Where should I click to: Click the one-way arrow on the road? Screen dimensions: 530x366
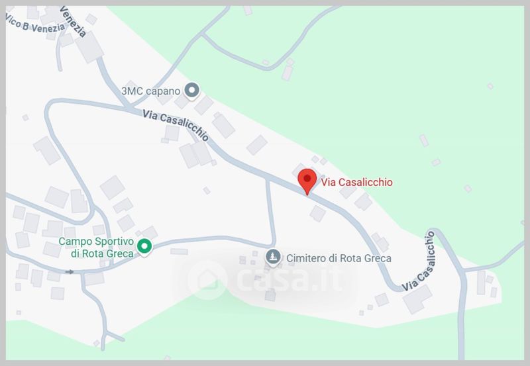70,272
